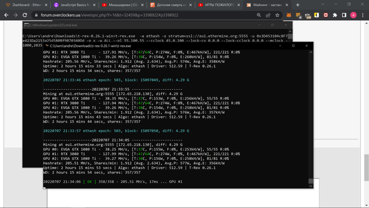Image resolution: width=369 pixels, height=208 pixels.
Task: Go back to previous page
Action: tap(6, 15)
